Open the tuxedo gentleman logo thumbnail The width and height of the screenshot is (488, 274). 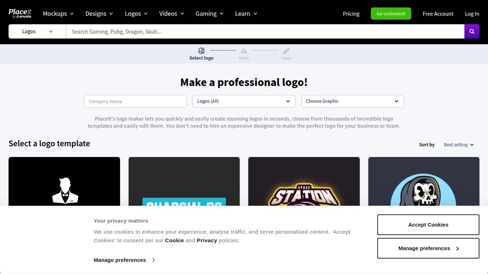(64, 186)
